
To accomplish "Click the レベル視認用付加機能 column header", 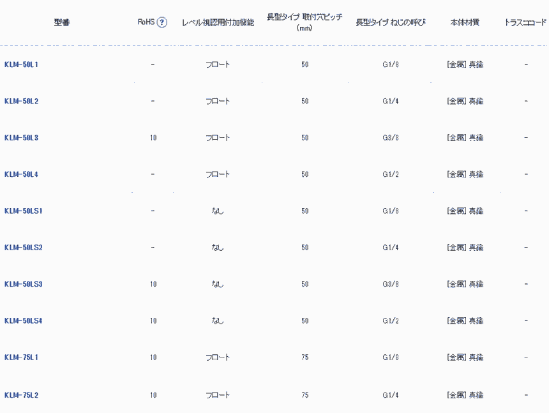I will click(x=218, y=23).
